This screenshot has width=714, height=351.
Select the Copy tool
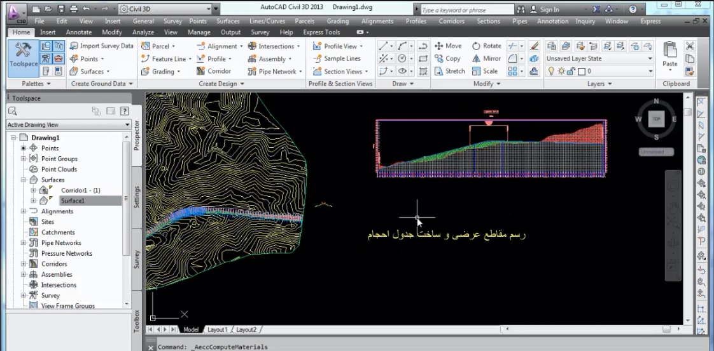pos(447,58)
